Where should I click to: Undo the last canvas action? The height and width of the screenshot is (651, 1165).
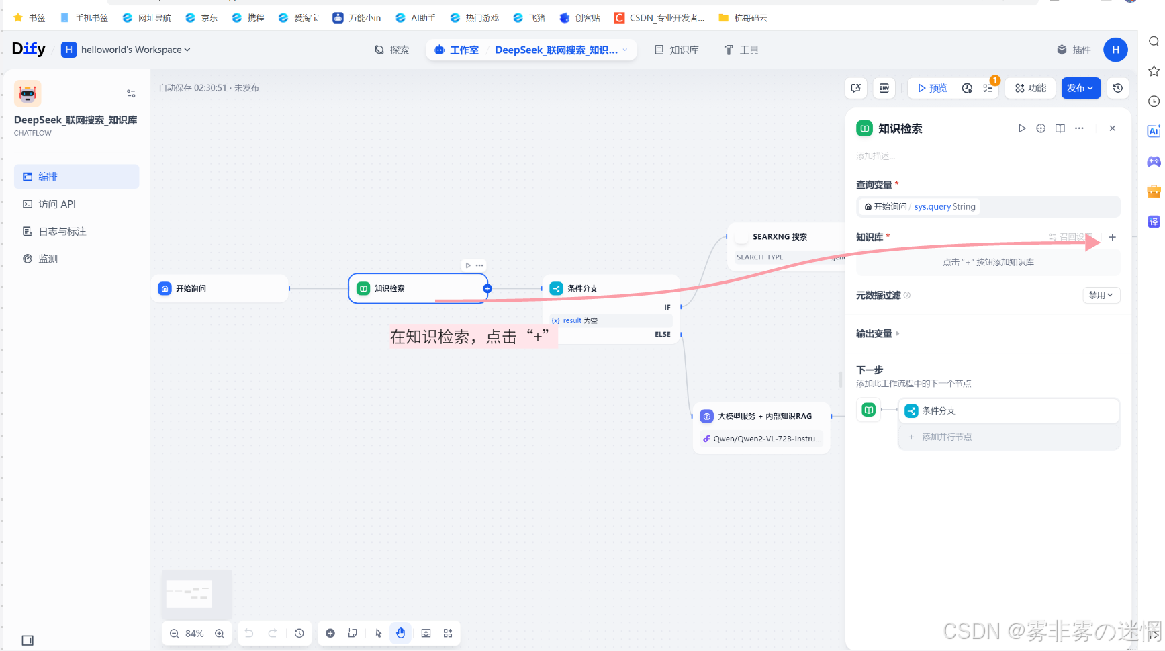249,633
